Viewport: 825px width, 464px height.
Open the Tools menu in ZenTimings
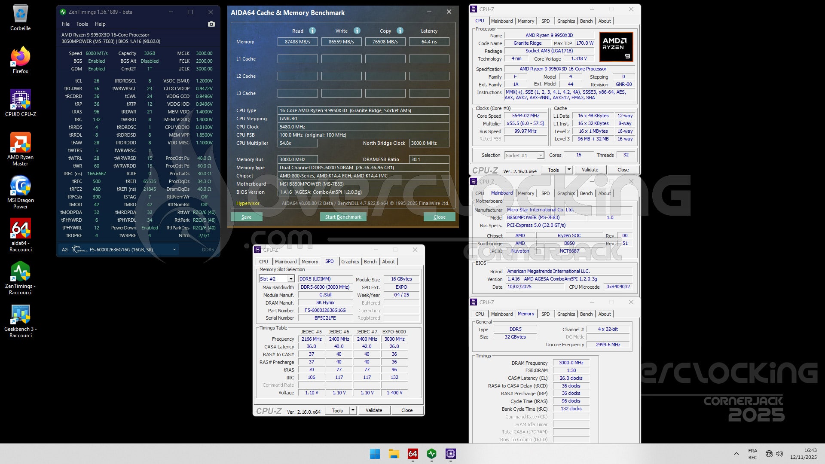tap(82, 24)
